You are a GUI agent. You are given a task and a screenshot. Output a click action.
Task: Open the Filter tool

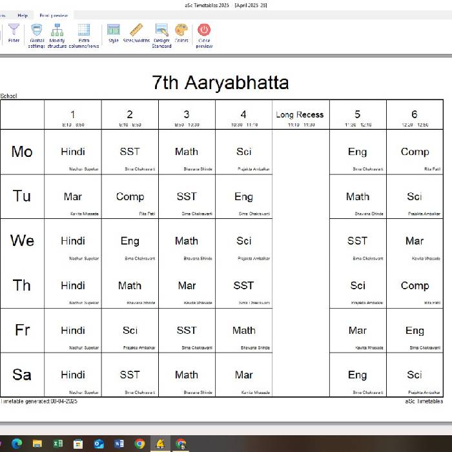click(x=14, y=34)
